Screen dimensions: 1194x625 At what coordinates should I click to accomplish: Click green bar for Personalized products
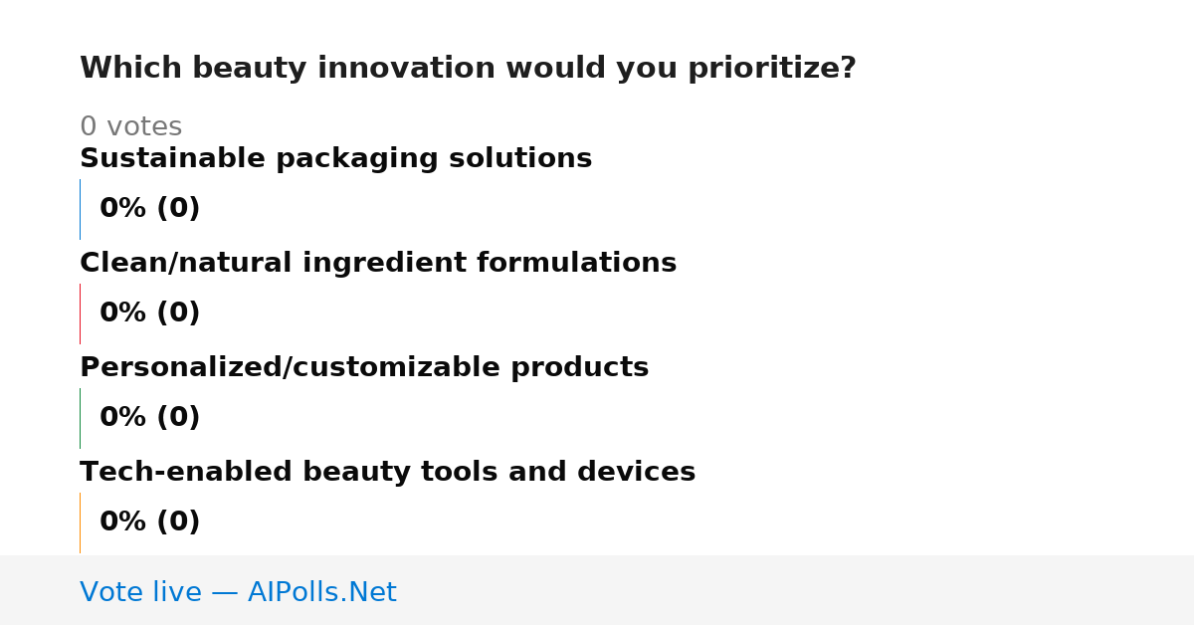click(80, 418)
